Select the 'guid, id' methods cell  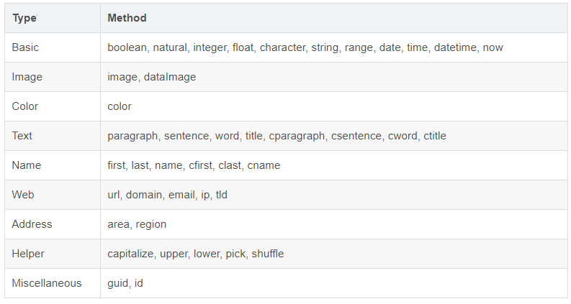point(125,283)
